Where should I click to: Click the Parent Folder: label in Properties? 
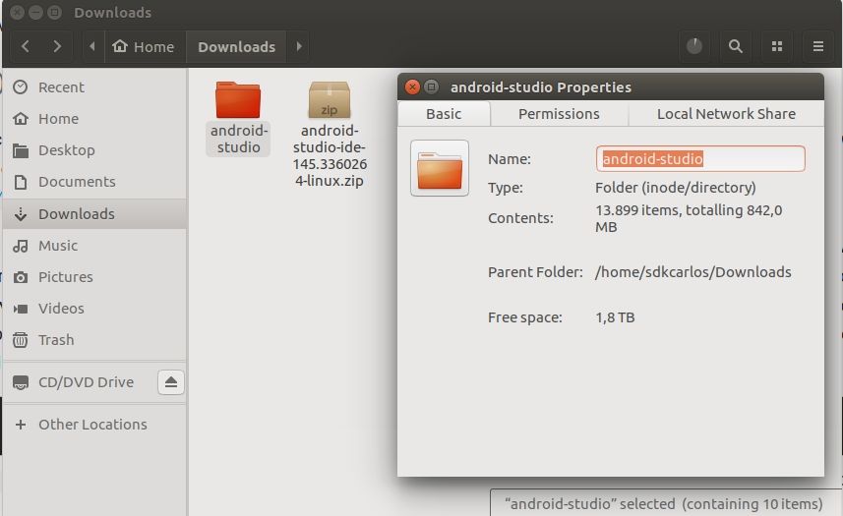pyautogui.click(x=535, y=272)
